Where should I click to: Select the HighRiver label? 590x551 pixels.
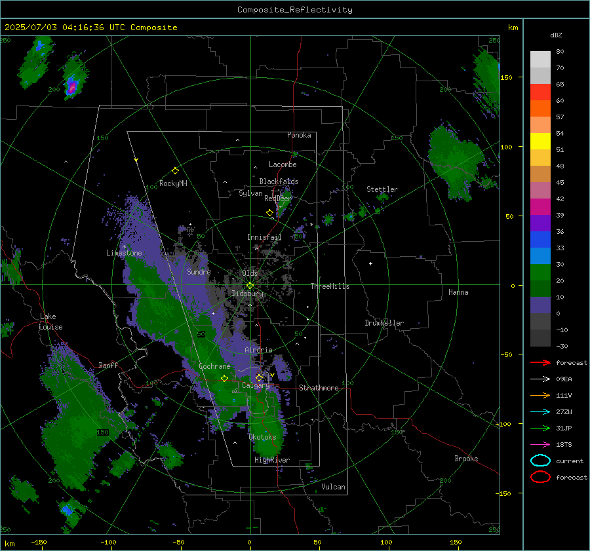[x=272, y=460]
